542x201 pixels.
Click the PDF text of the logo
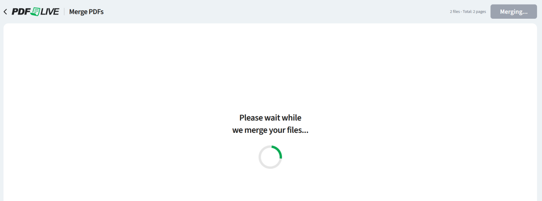pyautogui.click(x=21, y=12)
